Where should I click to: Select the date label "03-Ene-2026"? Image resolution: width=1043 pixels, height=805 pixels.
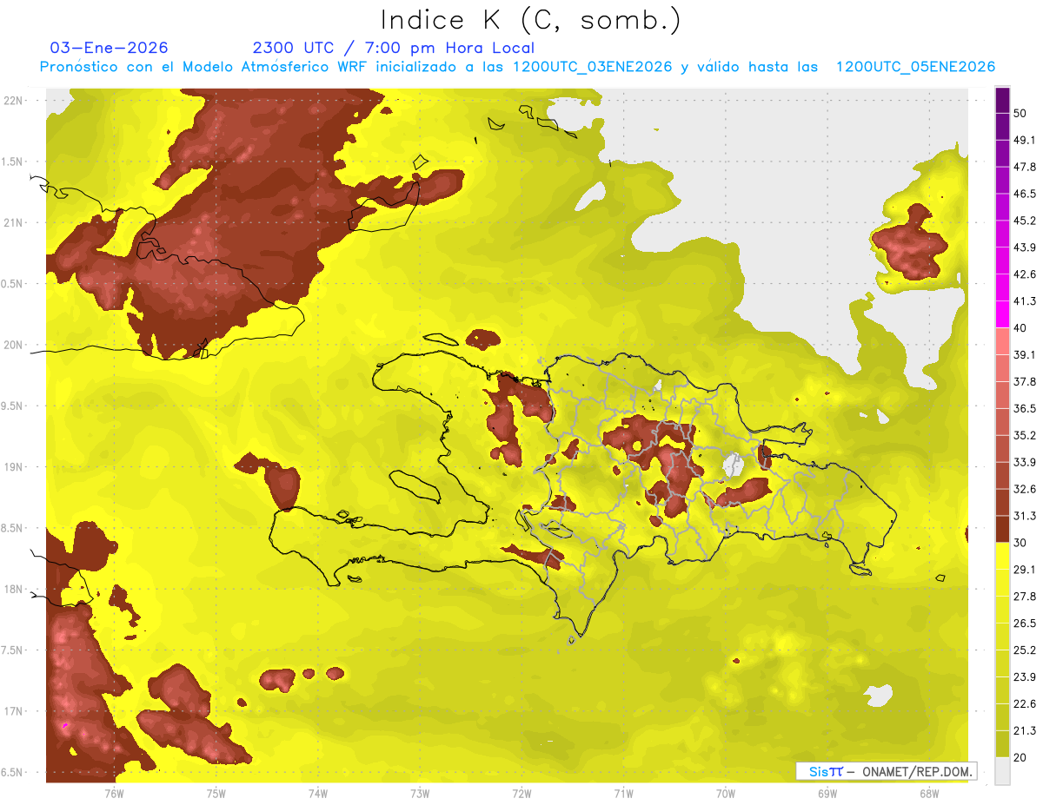point(110,48)
